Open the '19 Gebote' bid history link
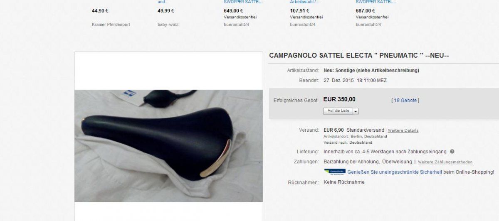The image size is (499, 221). pyautogui.click(x=405, y=100)
